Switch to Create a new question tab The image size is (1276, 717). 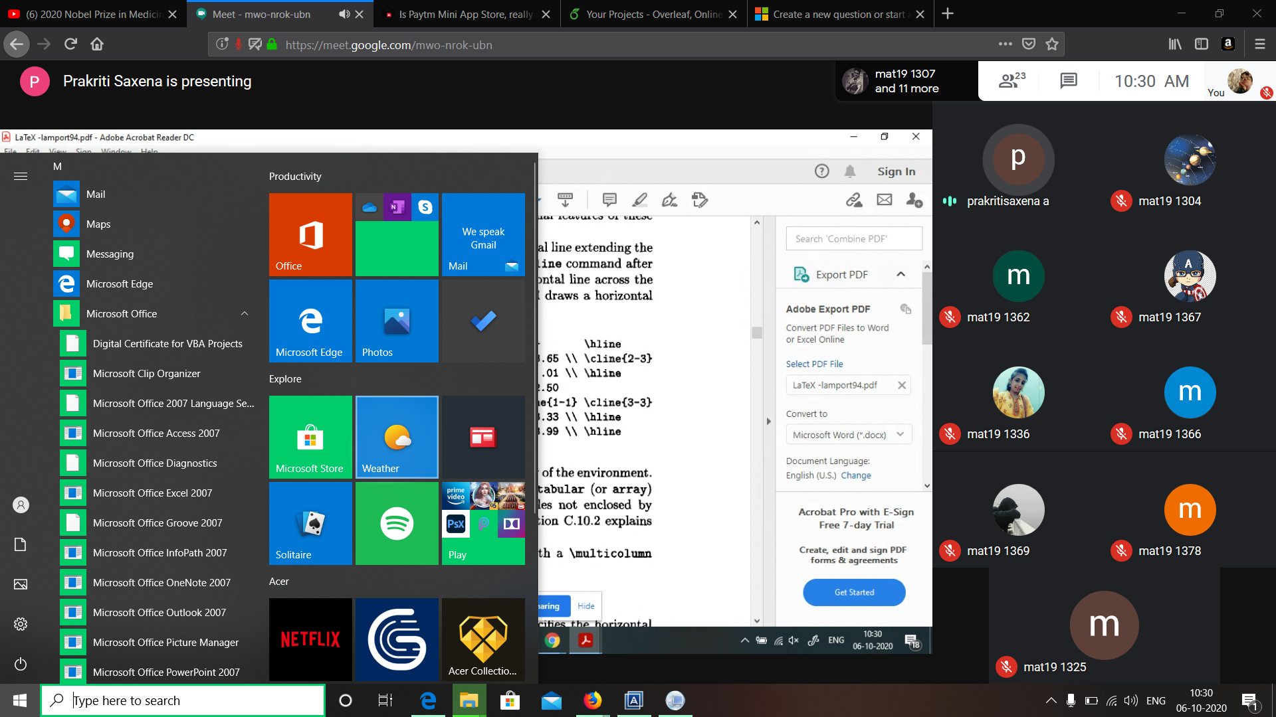pyautogui.click(x=841, y=14)
